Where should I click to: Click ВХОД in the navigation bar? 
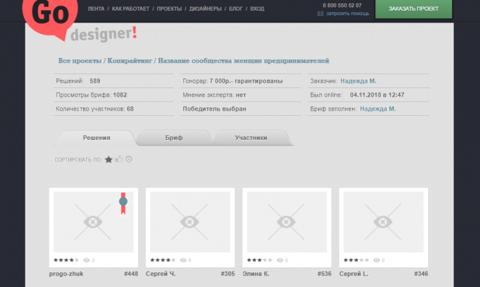[x=257, y=9]
